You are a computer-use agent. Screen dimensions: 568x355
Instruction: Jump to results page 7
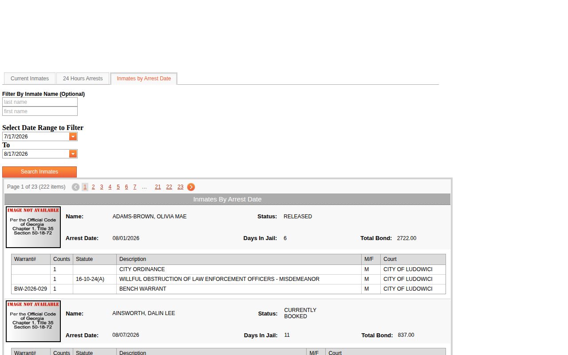point(134,187)
